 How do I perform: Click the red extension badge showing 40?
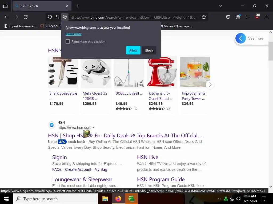[257, 17]
